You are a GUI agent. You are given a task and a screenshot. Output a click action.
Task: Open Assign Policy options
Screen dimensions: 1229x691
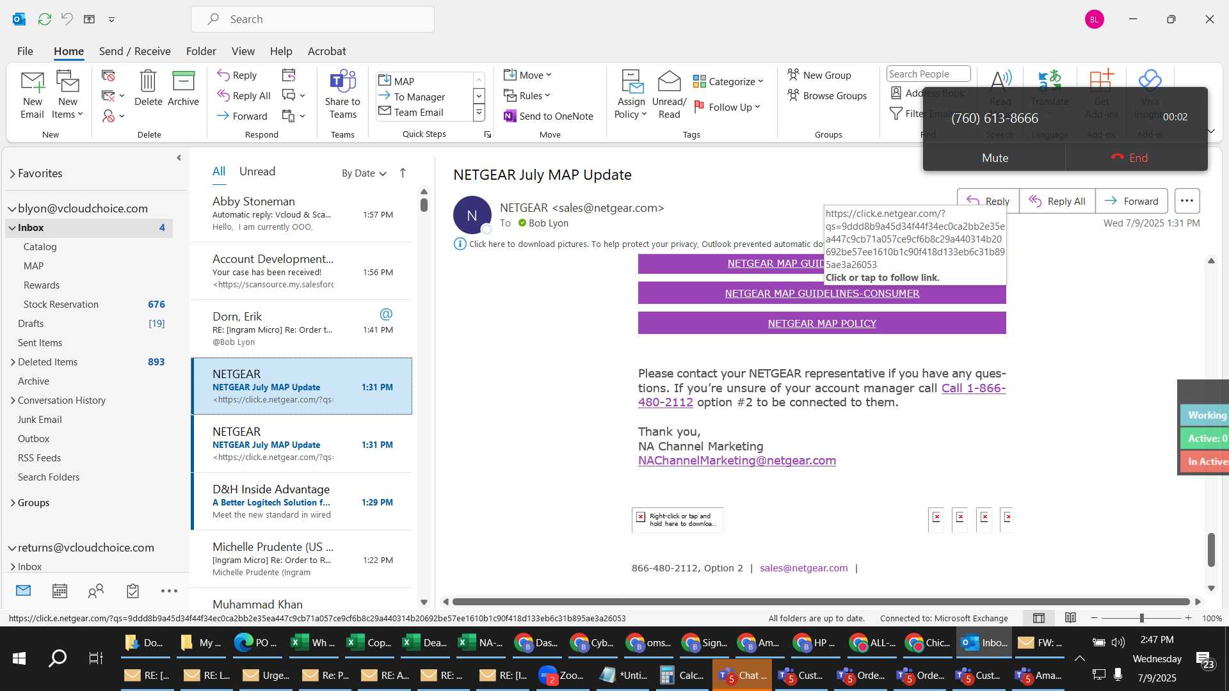tap(631, 95)
